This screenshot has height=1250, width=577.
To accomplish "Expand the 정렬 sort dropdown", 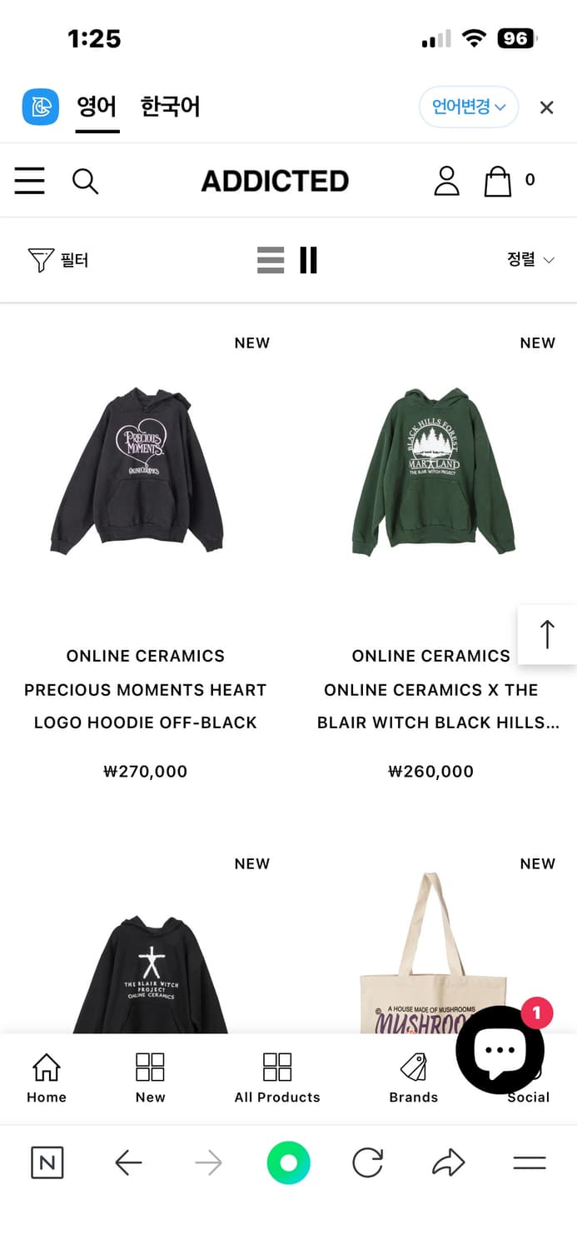I will click(x=530, y=260).
